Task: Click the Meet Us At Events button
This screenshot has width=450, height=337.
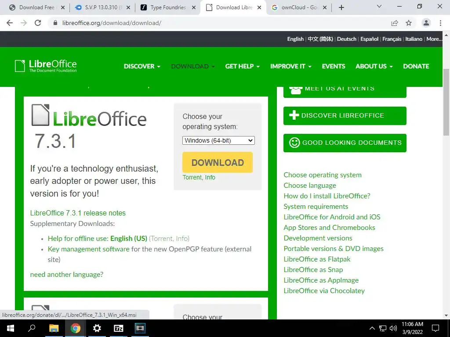Action: pos(345,92)
